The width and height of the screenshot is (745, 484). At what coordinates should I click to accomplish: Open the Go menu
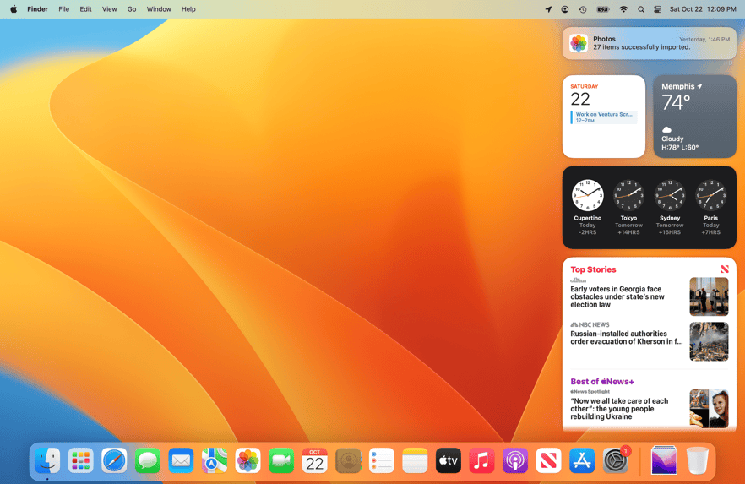[132, 9]
